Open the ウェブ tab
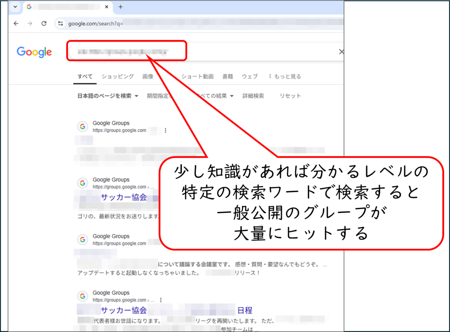The height and width of the screenshot is (332, 450). (250, 76)
